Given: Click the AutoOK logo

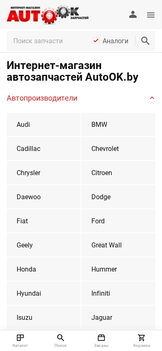Looking at the screenshot, I should click(x=48, y=14).
